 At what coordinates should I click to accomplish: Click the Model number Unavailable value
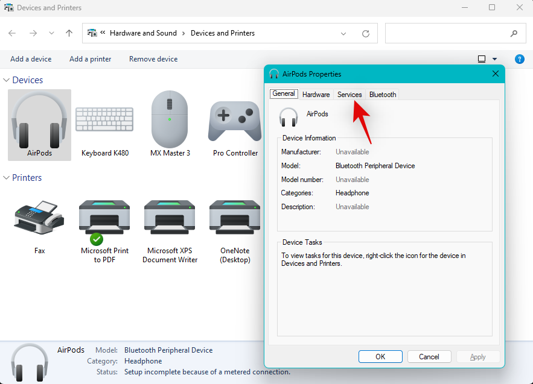pos(352,179)
